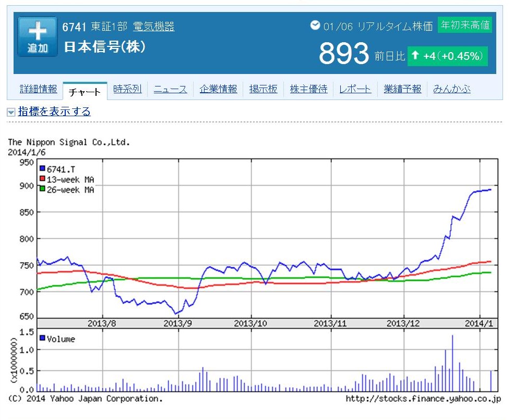
Task: Click the 2013/9 axis label
Action: [x=177, y=324]
